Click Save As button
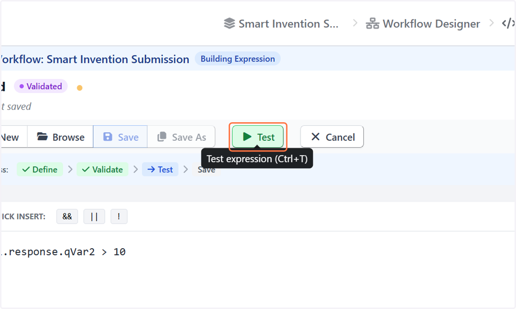The width and height of the screenshot is (516, 309). 181,137
